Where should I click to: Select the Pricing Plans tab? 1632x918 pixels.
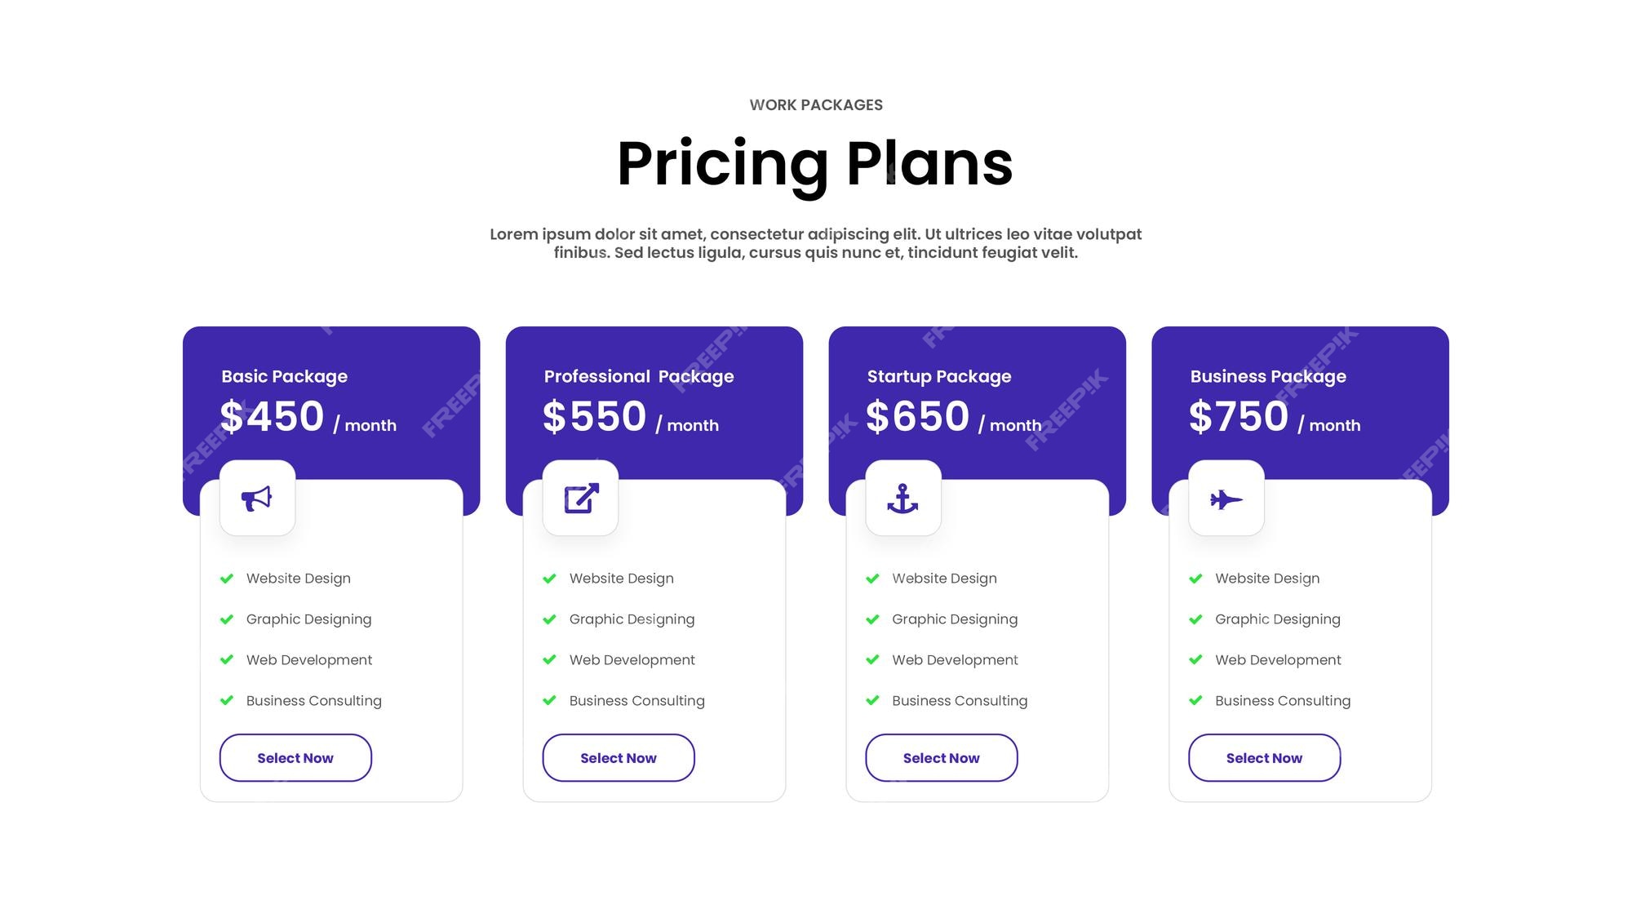pos(816,164)
